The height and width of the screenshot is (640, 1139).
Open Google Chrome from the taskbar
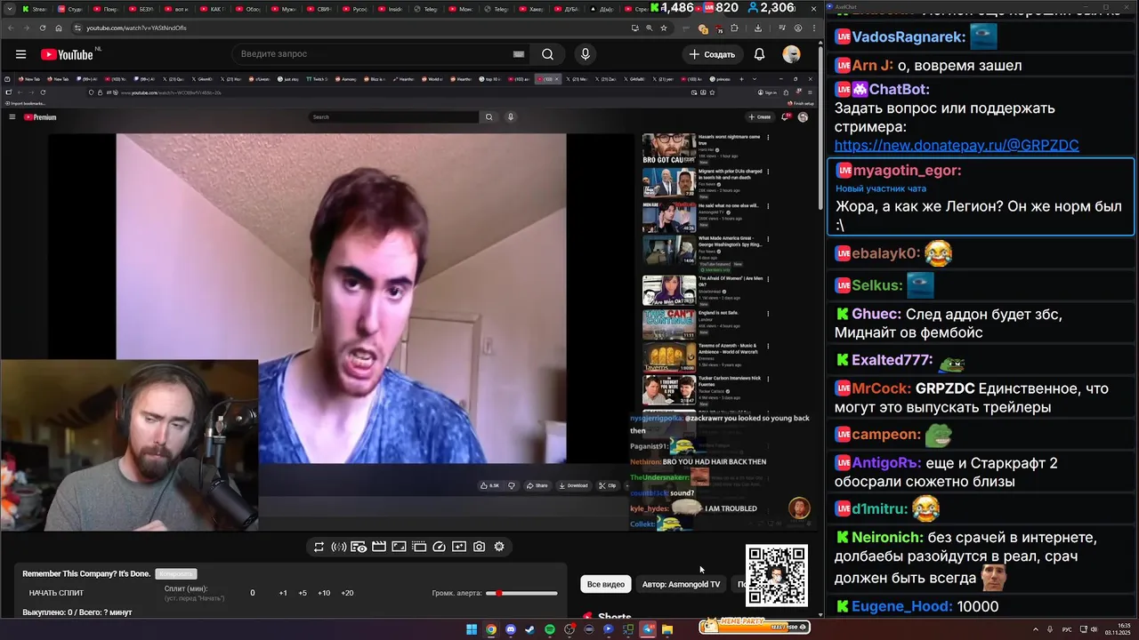point(490,629)
